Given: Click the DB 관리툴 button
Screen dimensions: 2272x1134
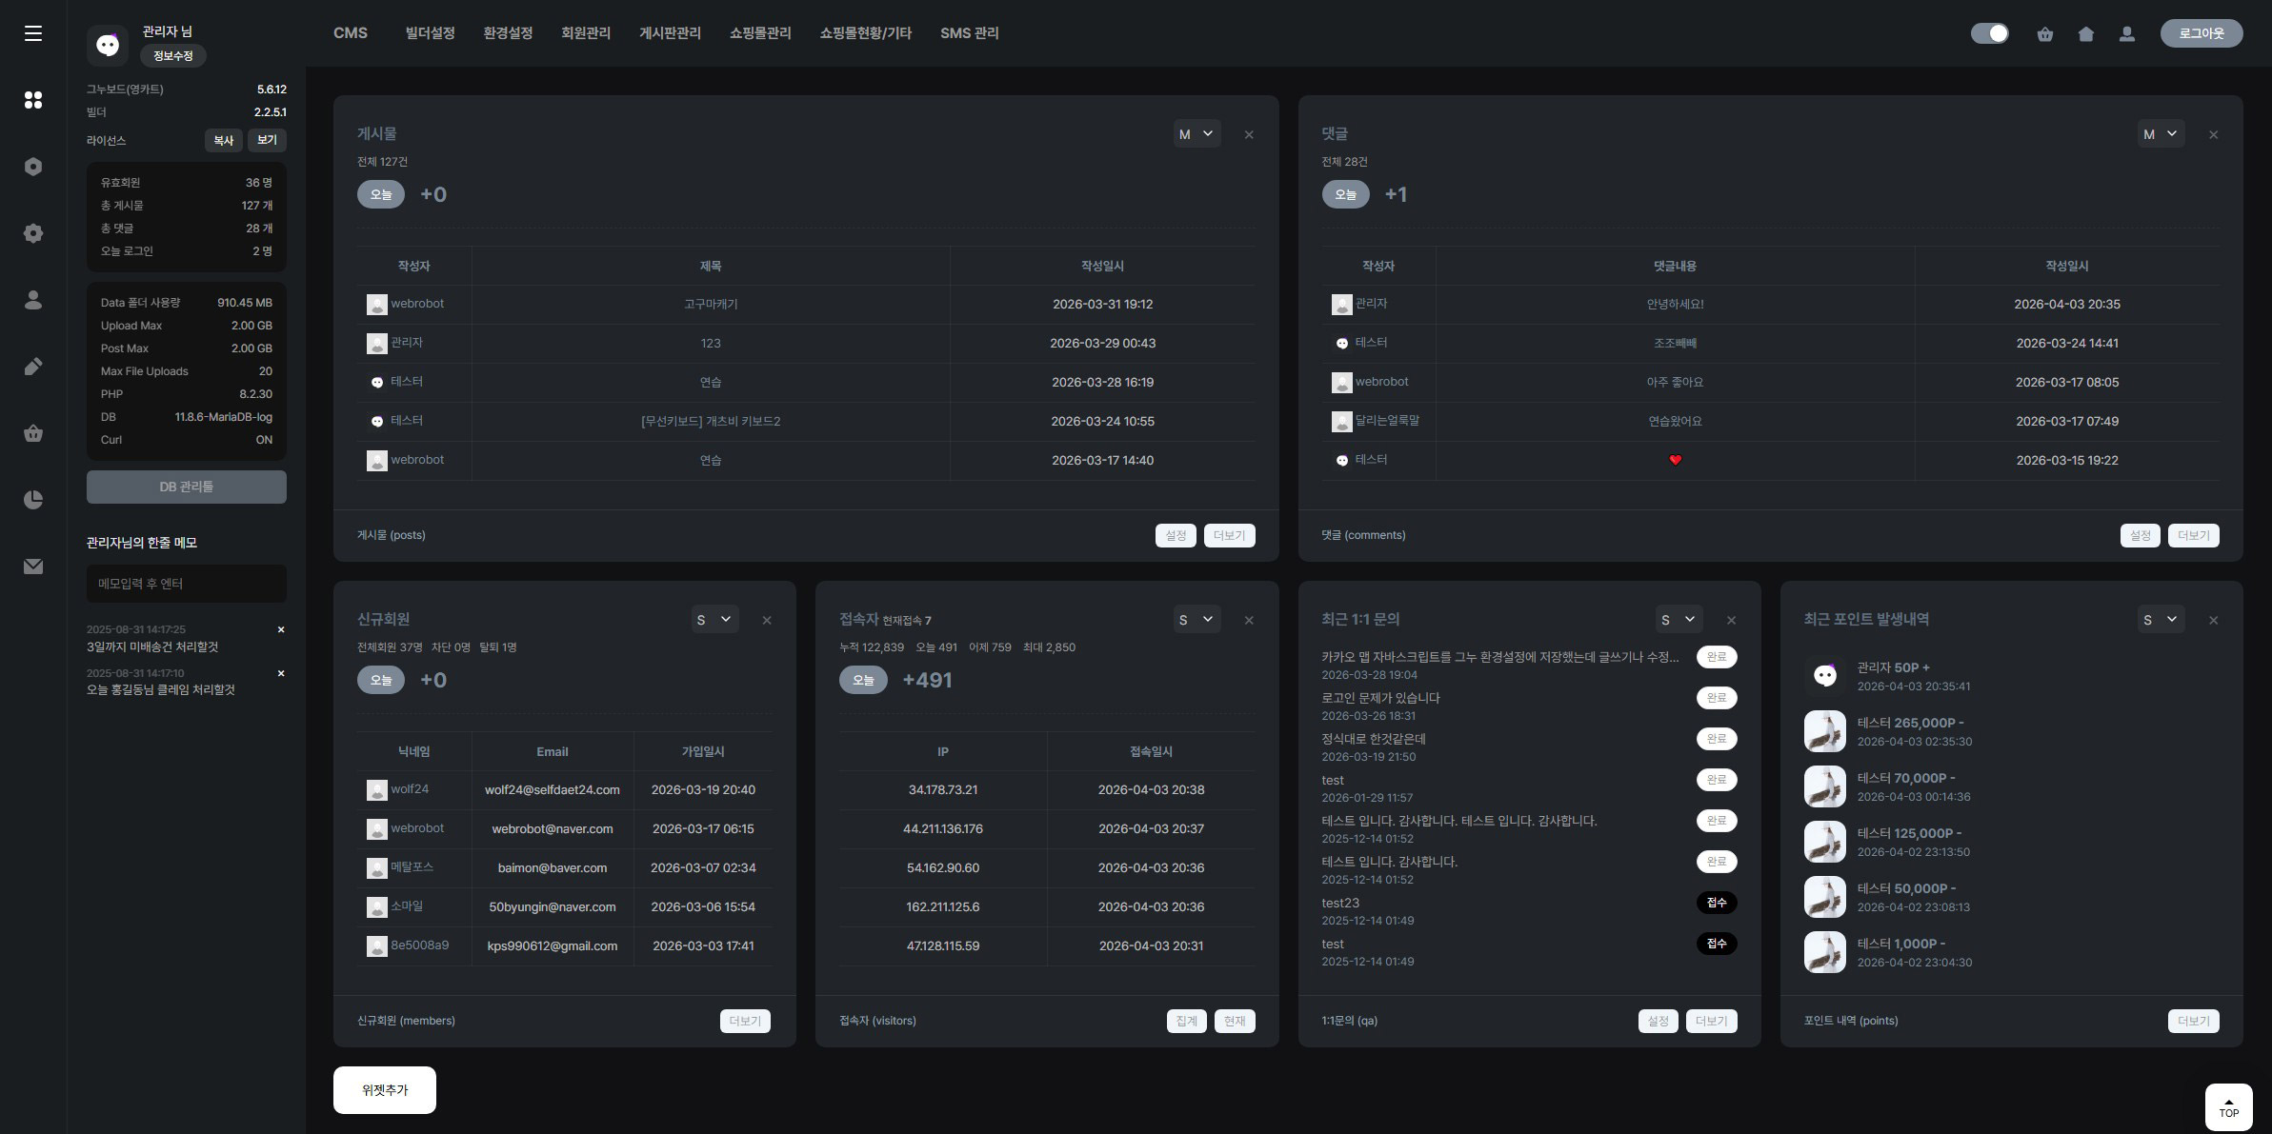Looking at the screenshot, I should (x=186, y=487).
